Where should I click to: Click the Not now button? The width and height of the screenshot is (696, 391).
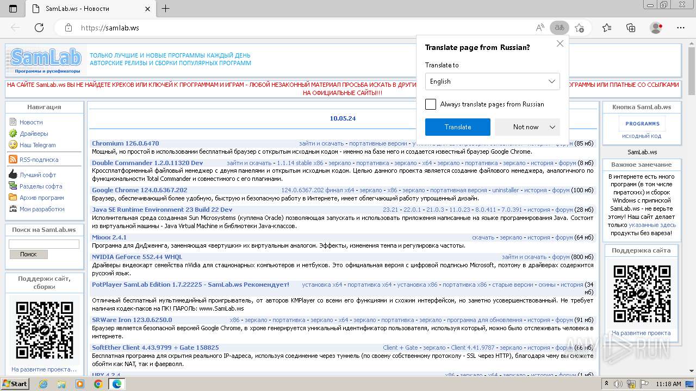(526, 127)
